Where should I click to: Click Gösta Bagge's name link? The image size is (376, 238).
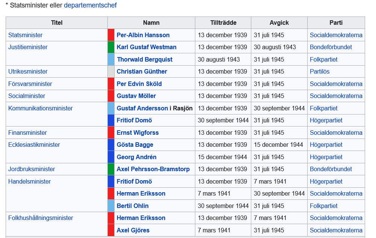(135, 145)
